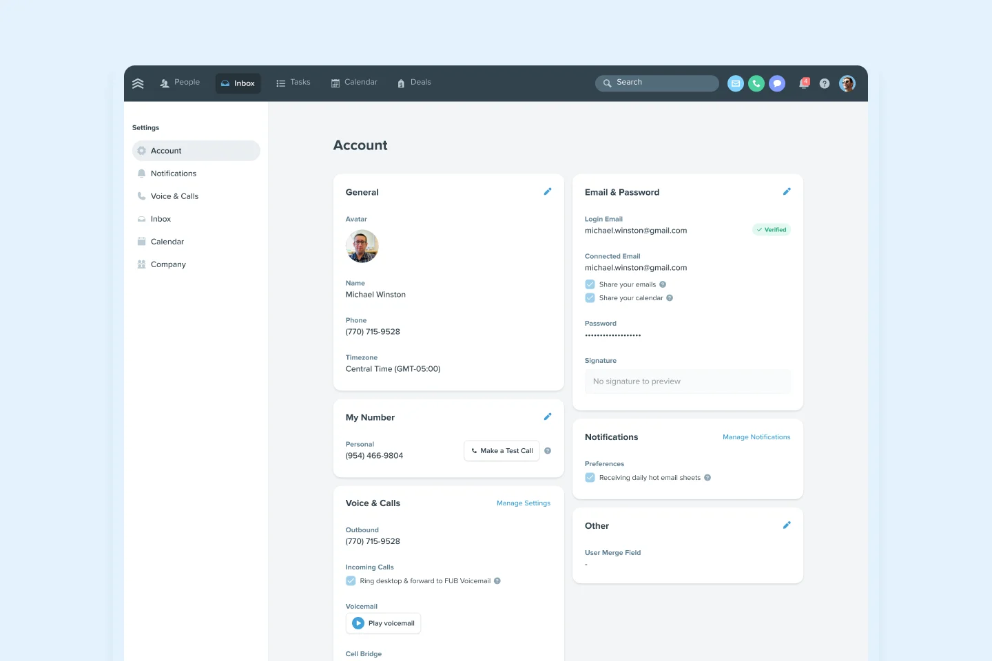Click the signature preview box

(688, 381)
